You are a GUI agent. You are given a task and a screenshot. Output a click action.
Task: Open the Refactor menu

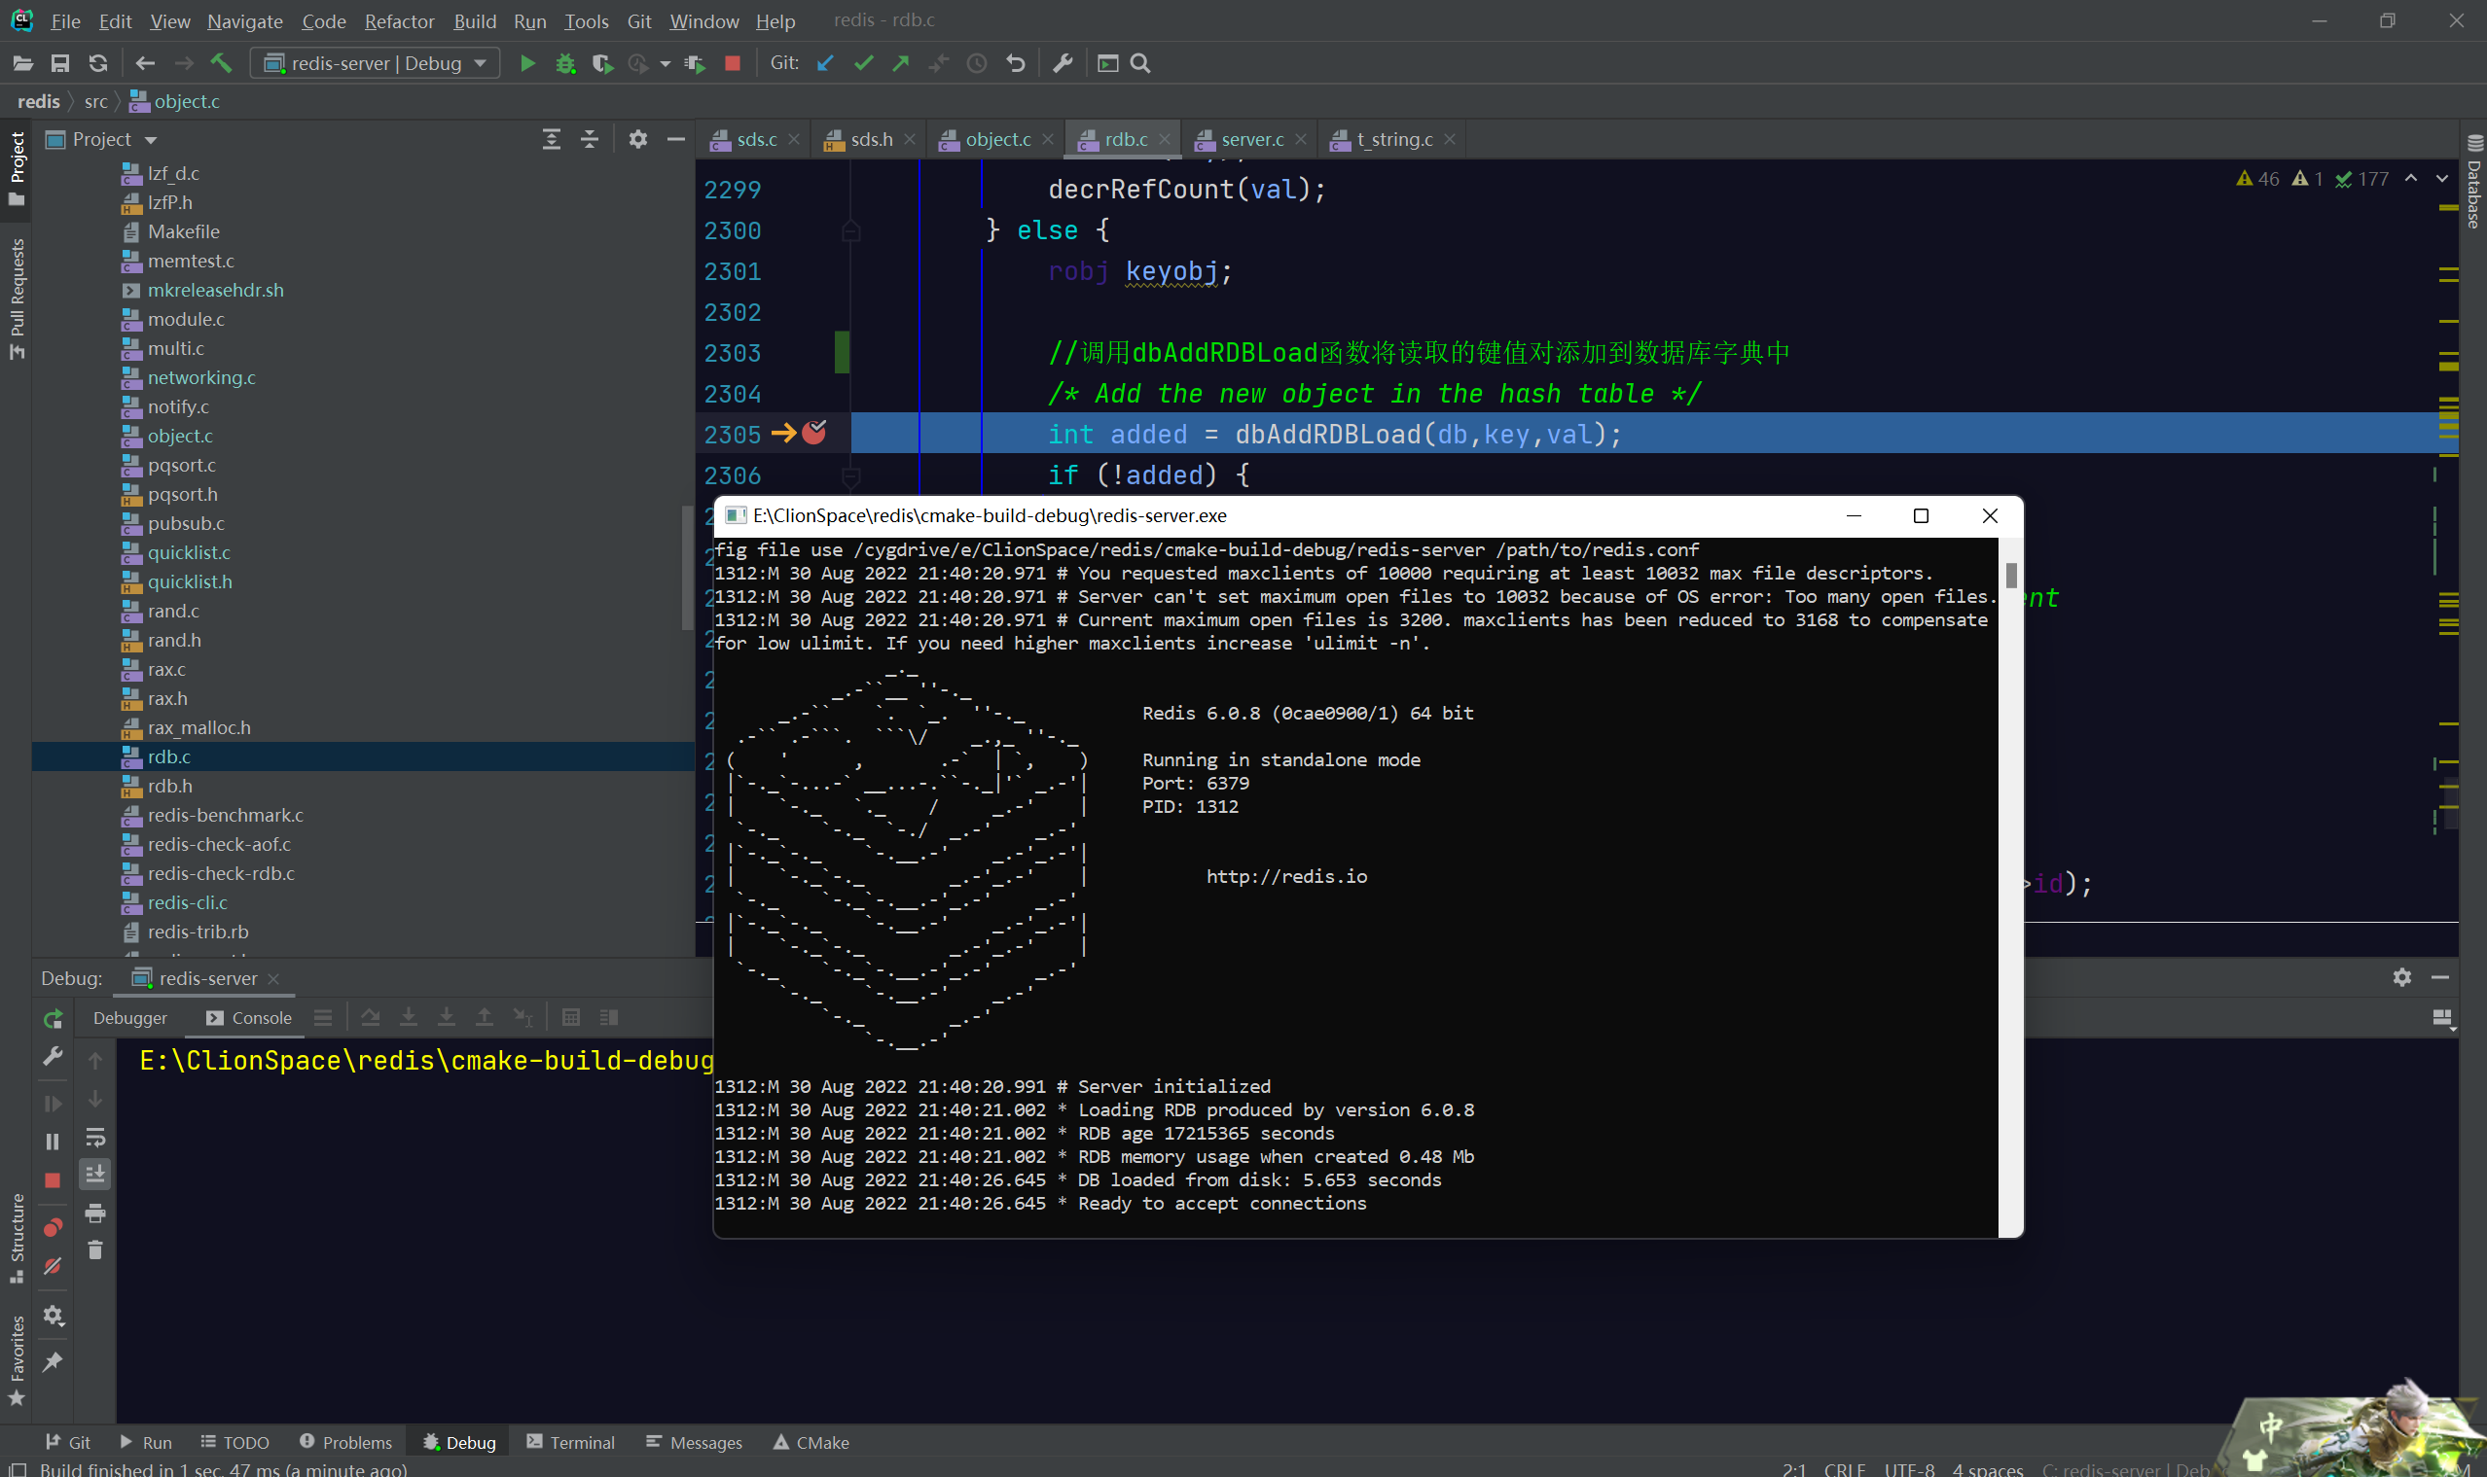click(x=399, y=20)
